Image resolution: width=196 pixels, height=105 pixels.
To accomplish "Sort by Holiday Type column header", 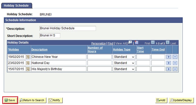I will pos(122,49).
